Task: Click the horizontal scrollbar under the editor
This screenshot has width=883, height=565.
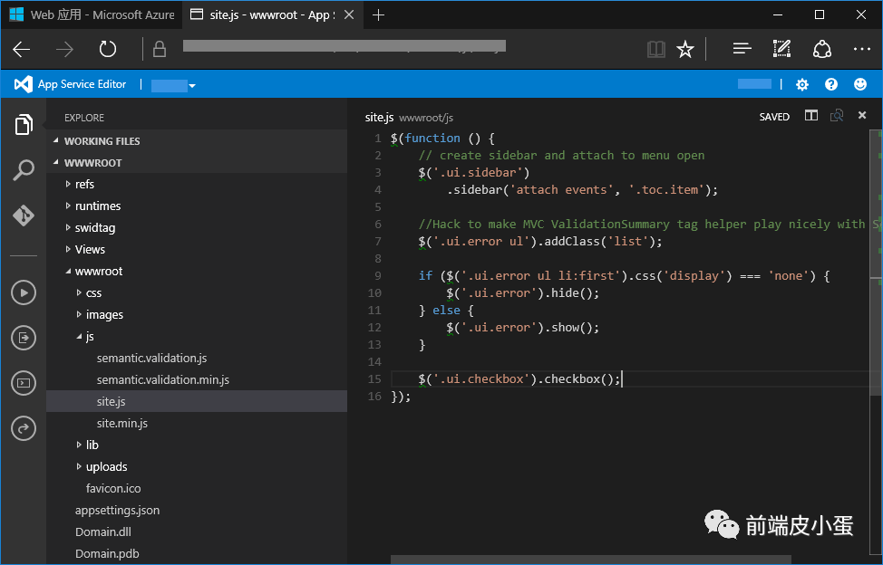Action: (591, 560)
